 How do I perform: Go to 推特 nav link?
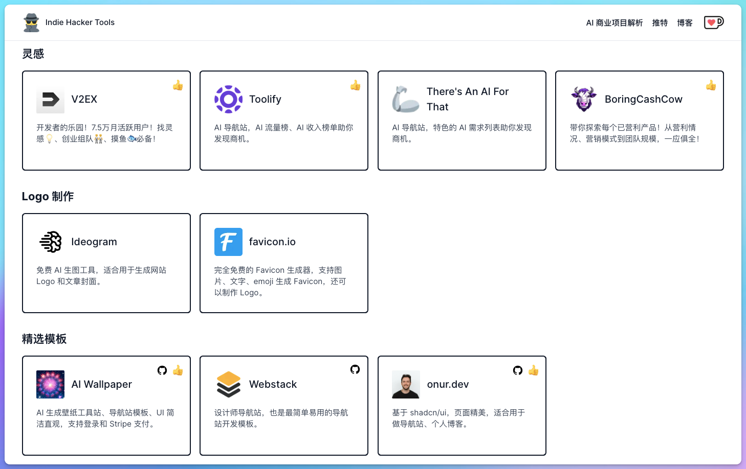(x=660, y=23)
